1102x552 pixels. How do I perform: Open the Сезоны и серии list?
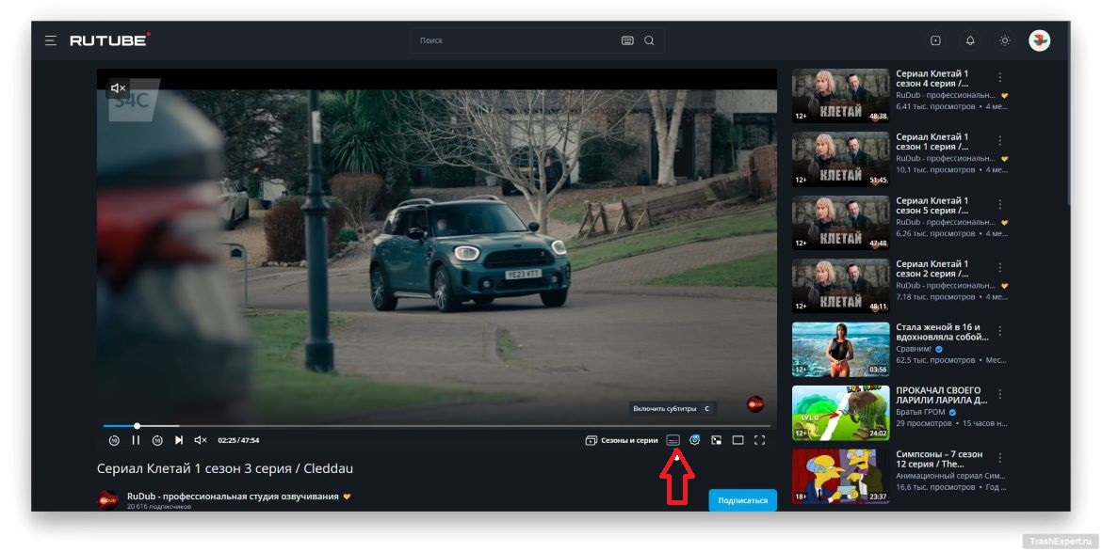click(622, 440)
